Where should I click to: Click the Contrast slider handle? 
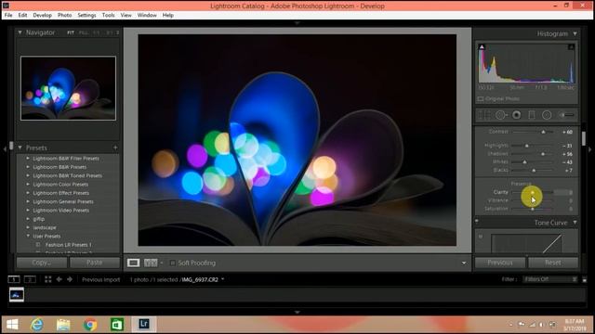coord(543,132)
